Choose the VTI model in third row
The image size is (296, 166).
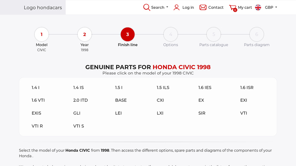243,113
